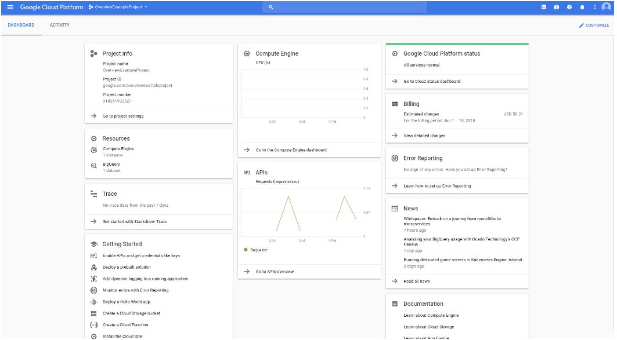Click the Customize button
Image resolution: width=617 pixels, height=340 pixels.
(x=594, y=25)
